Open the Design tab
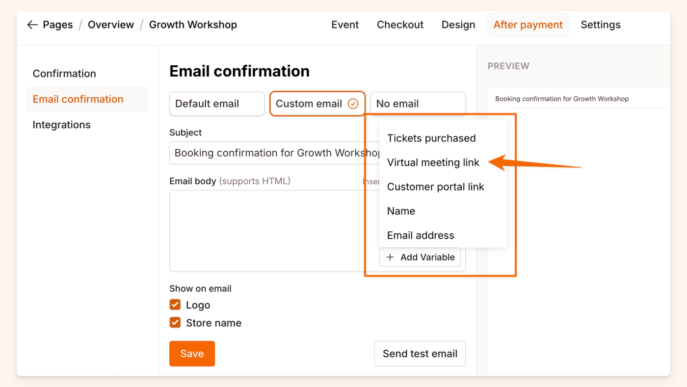The width and height of the screenshot is (687, 387). tap(458, 25)
